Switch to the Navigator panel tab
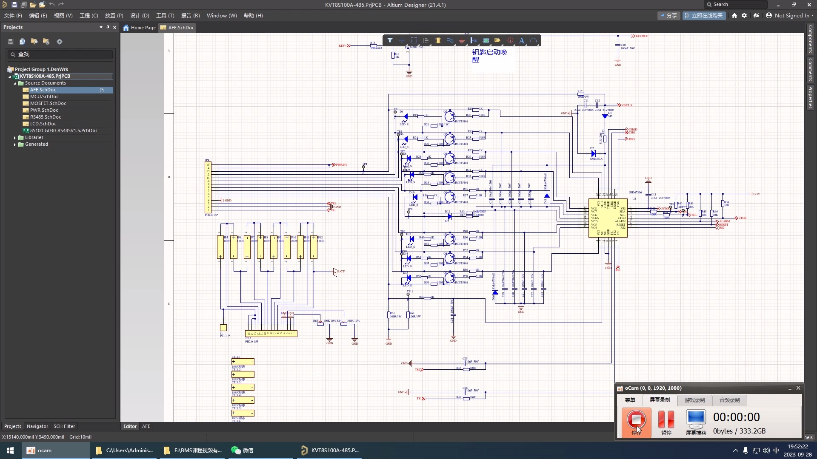Viewport: 817px width, 459px height. (37, 426)
